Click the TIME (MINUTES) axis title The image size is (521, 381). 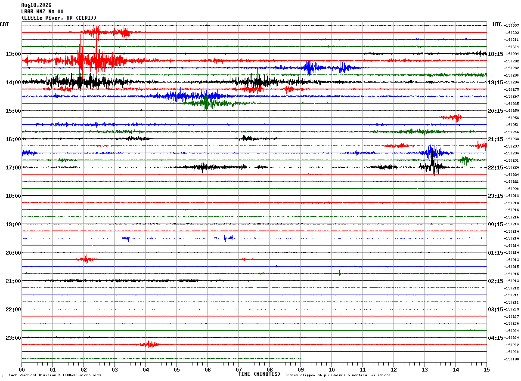pyautogui.click(x=259, y=374)
